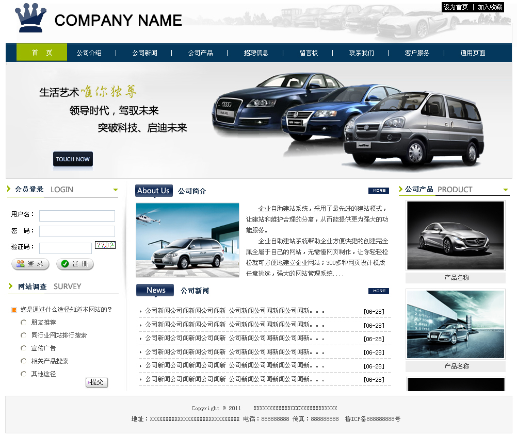The width and height of the screenshot is (517, 438).
Task: Submit the survey with 提交 button
Action: click(96, 382)
